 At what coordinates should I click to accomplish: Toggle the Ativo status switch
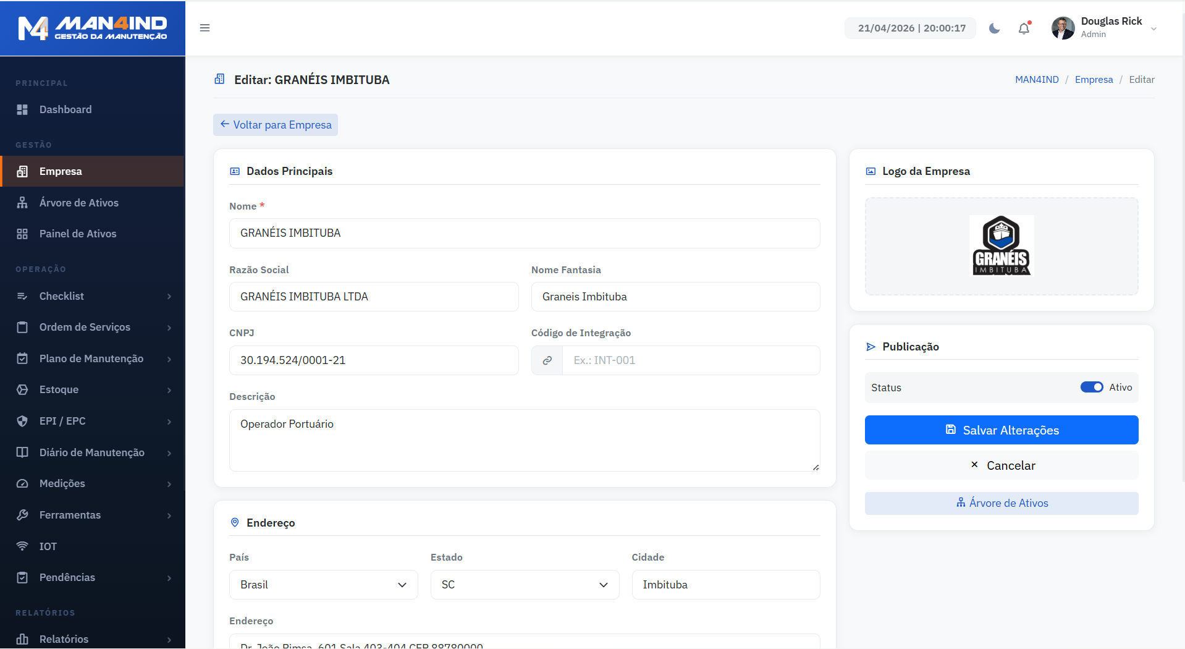(1091, 387)
